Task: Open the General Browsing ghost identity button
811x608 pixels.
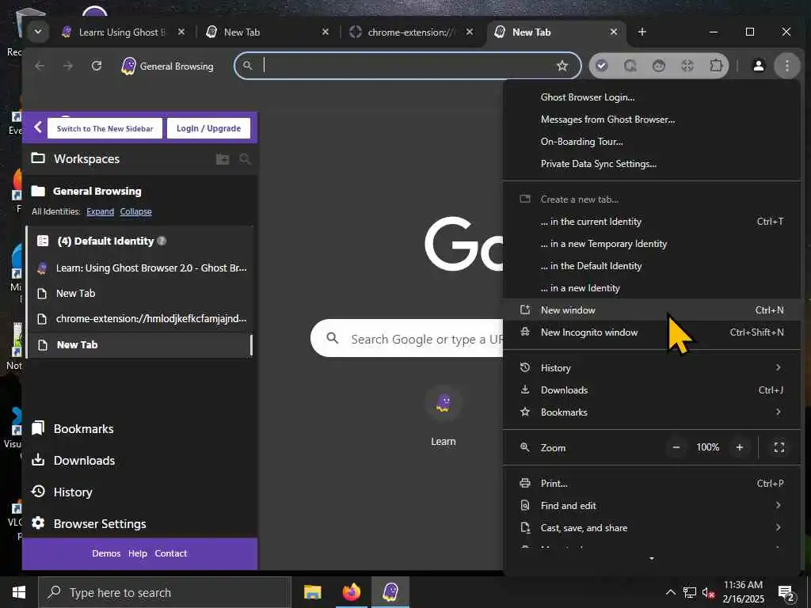Action: click(167, 66)
